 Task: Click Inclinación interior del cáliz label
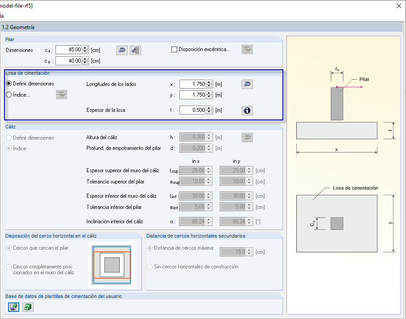click(115, 221)
